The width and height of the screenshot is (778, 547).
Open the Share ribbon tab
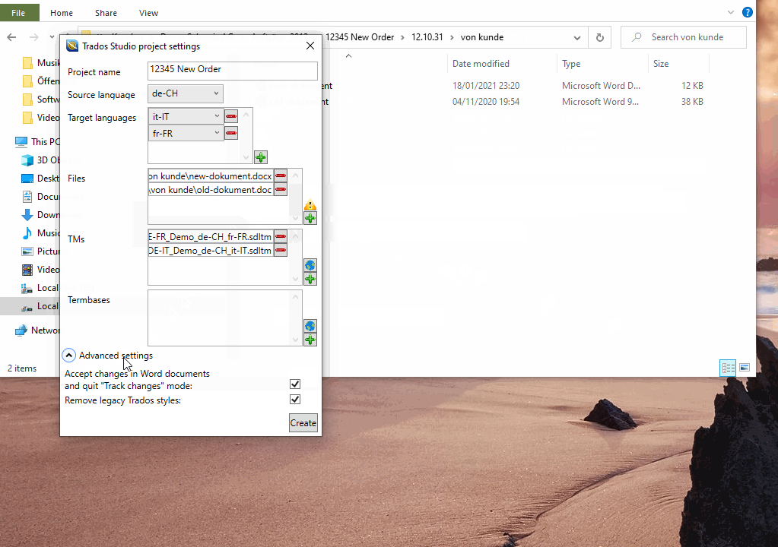pos(106,13)
